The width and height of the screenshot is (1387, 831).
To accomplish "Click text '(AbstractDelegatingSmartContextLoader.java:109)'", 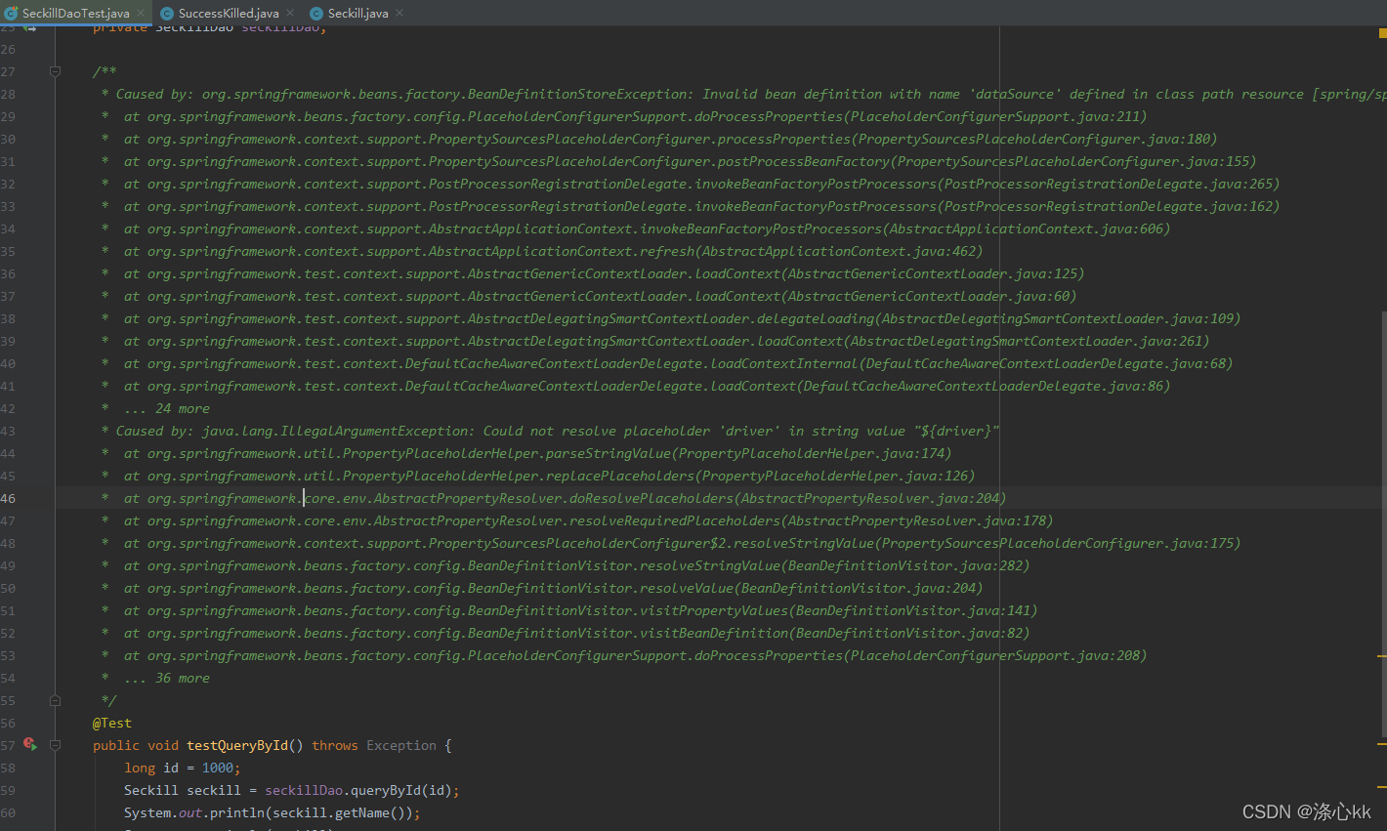I will (1058, 318).
